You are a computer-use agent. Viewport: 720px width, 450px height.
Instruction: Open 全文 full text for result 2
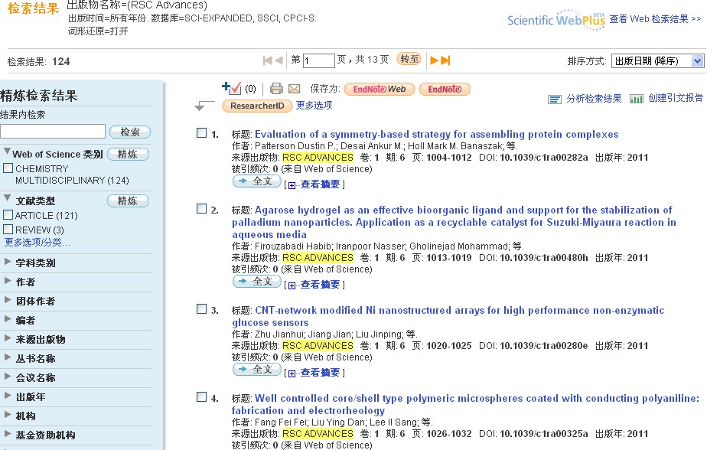tap(256, 282)
